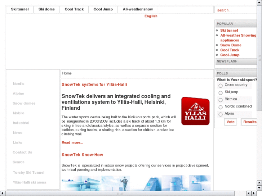
Task: Click the NEWSFLASH module heading
Action: [236, 61]
